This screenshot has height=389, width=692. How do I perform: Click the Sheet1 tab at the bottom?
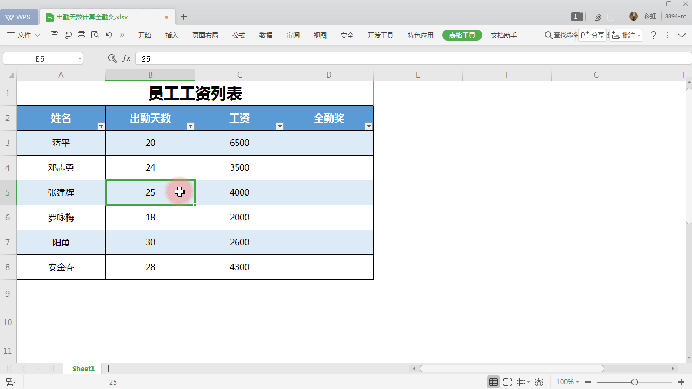click(82, 368)
